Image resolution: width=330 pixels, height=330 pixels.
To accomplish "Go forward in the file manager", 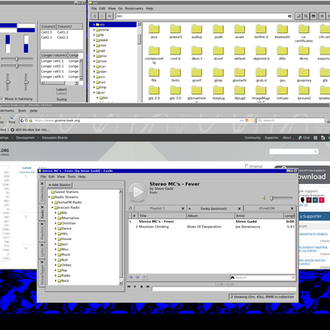I will pos(102,16).
